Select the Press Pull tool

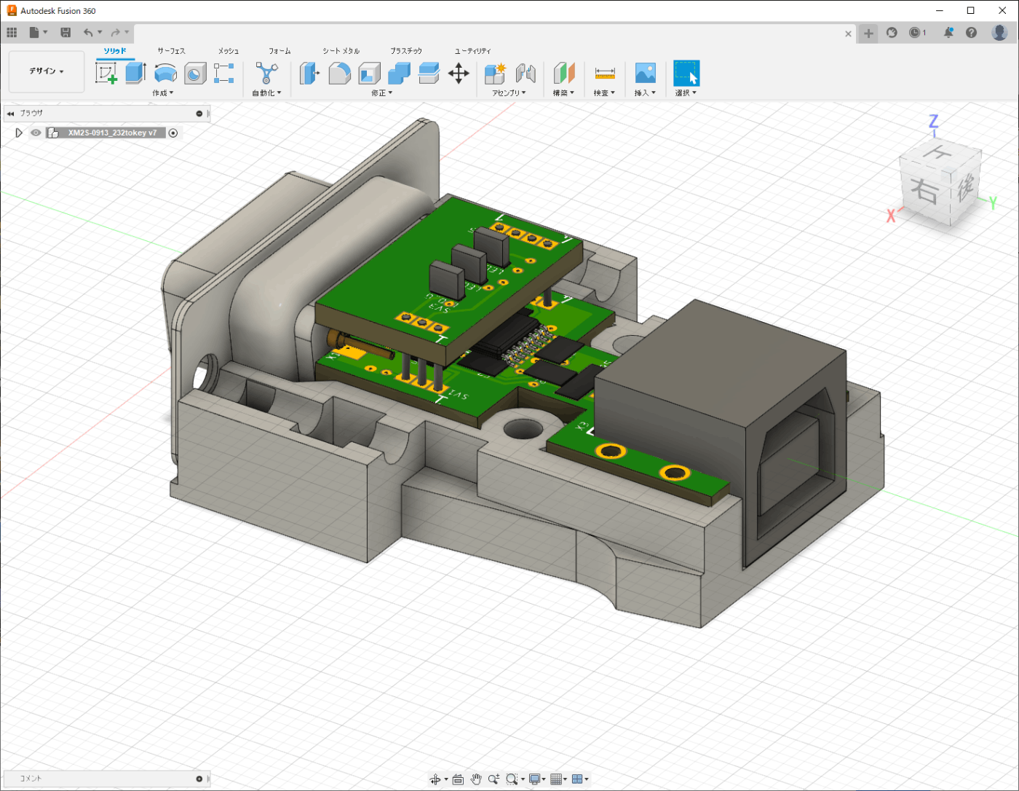tap(309, 73)
